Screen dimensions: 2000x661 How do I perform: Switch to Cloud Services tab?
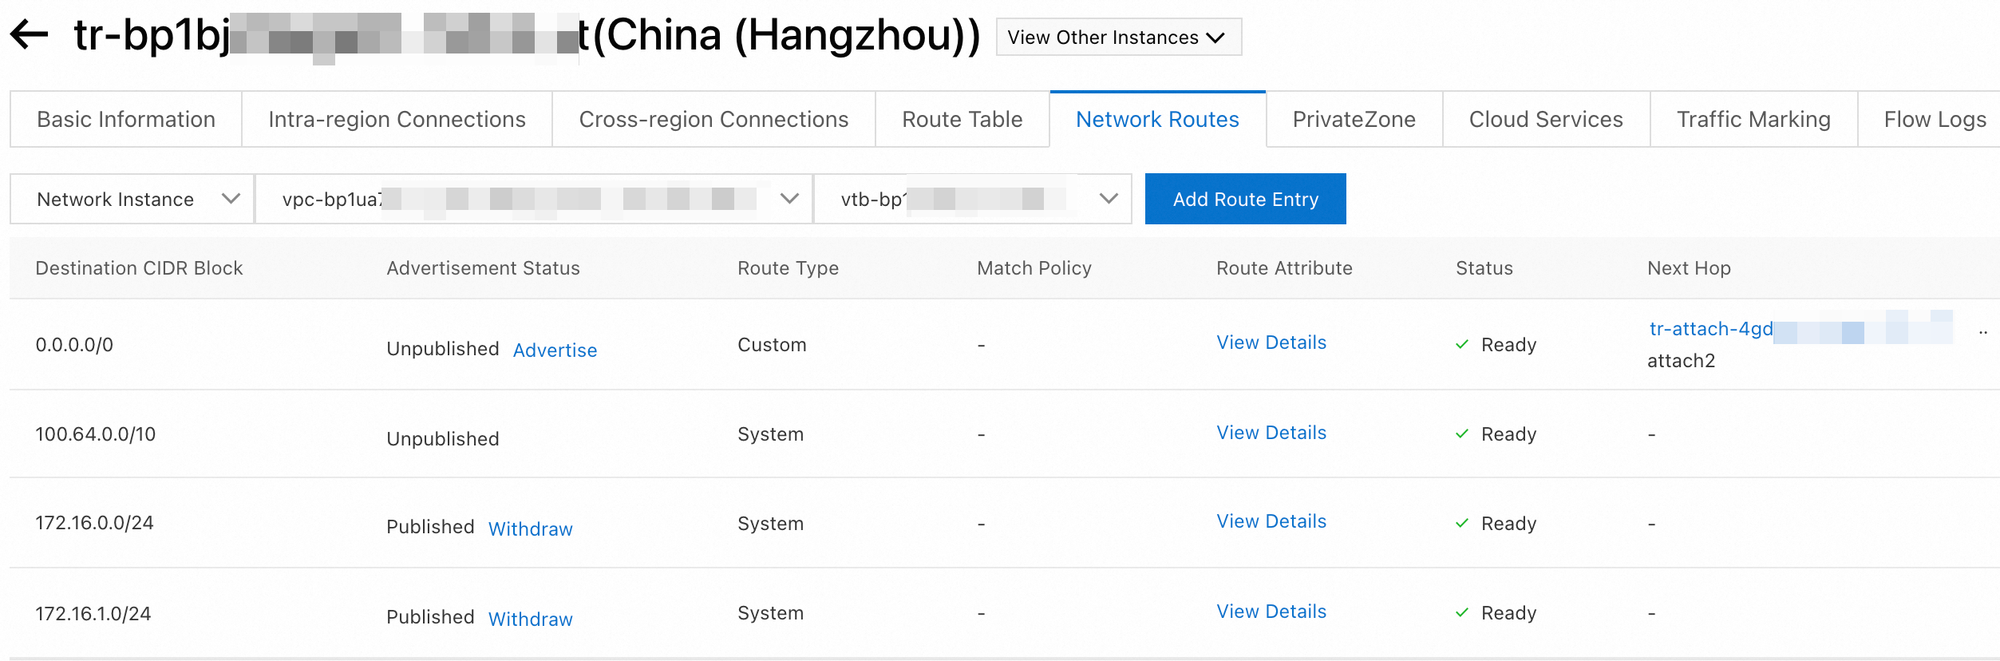(1546, 120)
